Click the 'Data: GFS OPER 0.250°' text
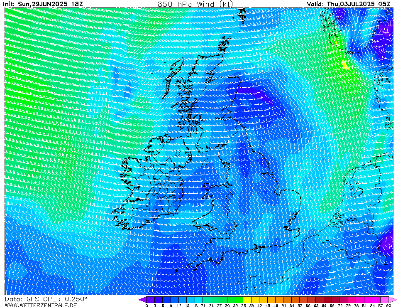Viewport: 398px width, 308px height. coord(46,299)
